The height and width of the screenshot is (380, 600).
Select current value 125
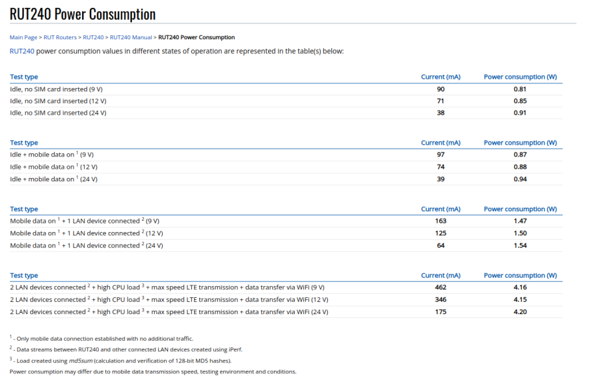[441, 233]
